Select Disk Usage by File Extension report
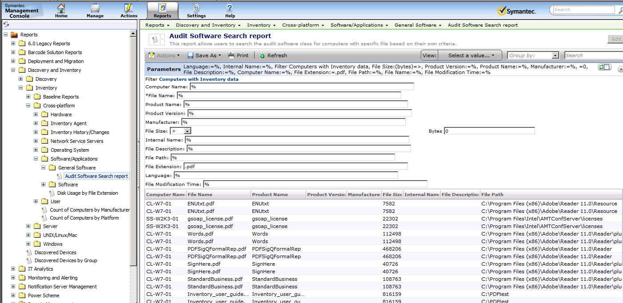Viewport: 623px width, 303px height. tap(88, 193)
